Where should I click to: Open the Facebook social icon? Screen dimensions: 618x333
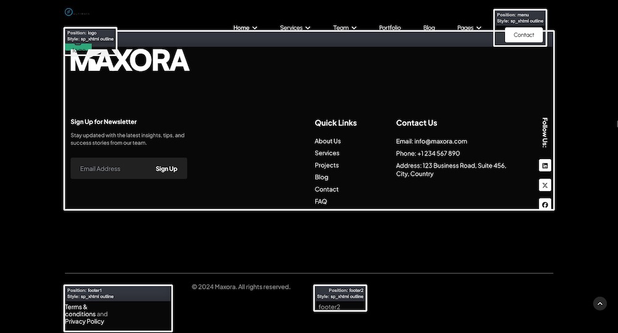[544, 204]
